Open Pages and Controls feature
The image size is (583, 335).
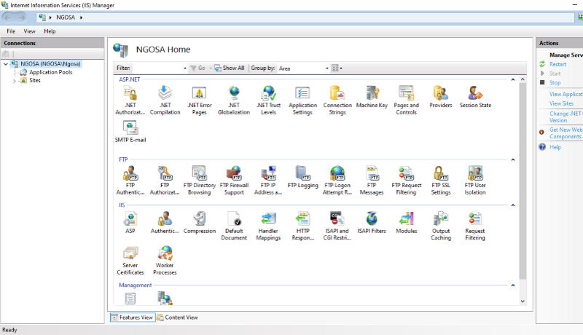coord(406,100)
